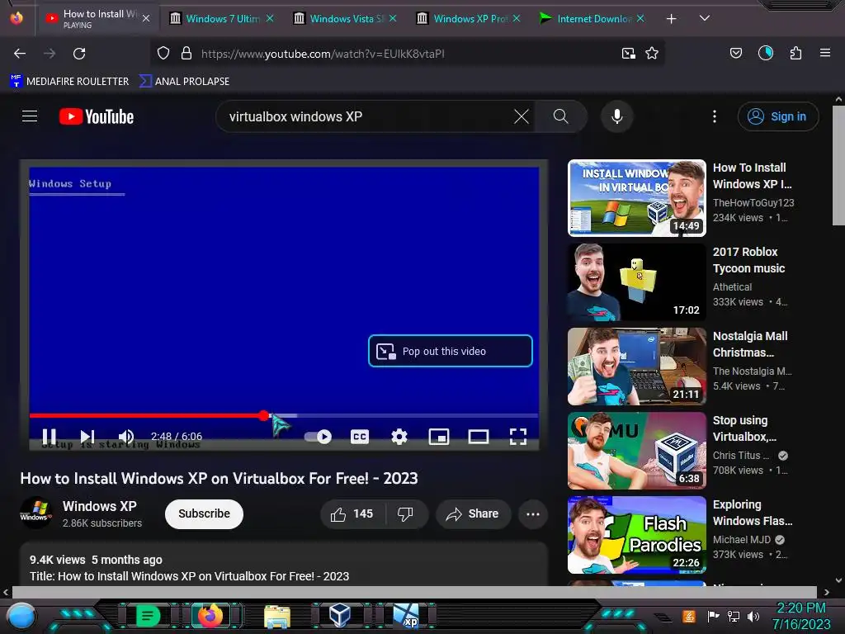Open Stop using Virtualbox video thumbnail

tap(637, 450)
